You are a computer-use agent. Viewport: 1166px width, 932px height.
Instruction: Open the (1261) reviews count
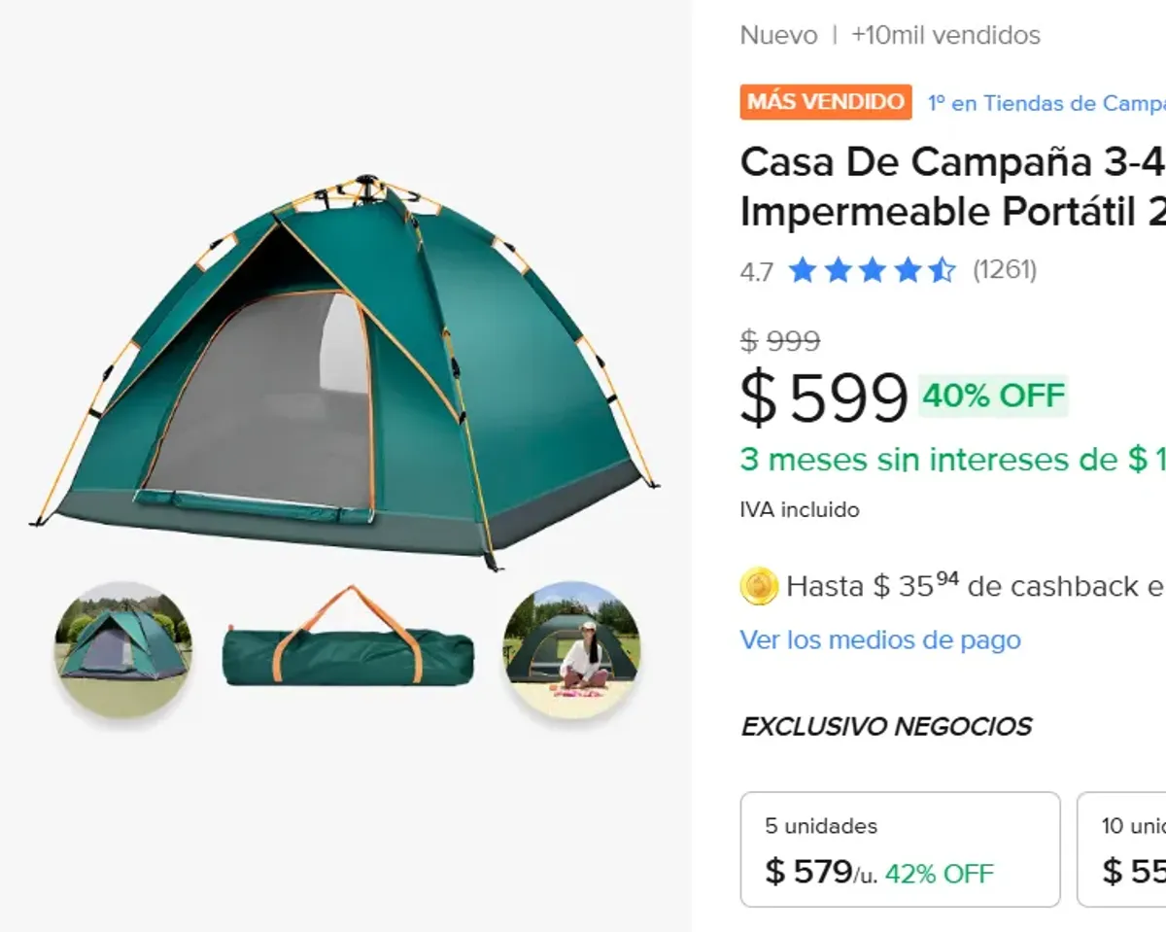1005,269
